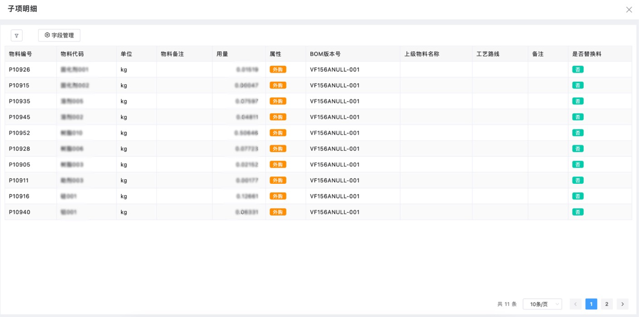Screen dimensions: 639x317
Task: Click the 是否替换料 column header
Action: (x=586, y=54)
